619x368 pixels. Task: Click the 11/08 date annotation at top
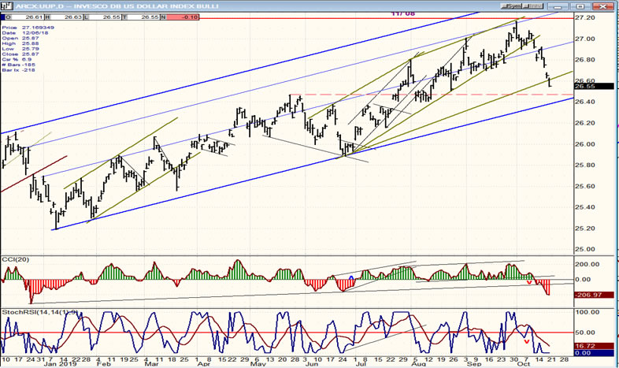(x=403, y=13)
